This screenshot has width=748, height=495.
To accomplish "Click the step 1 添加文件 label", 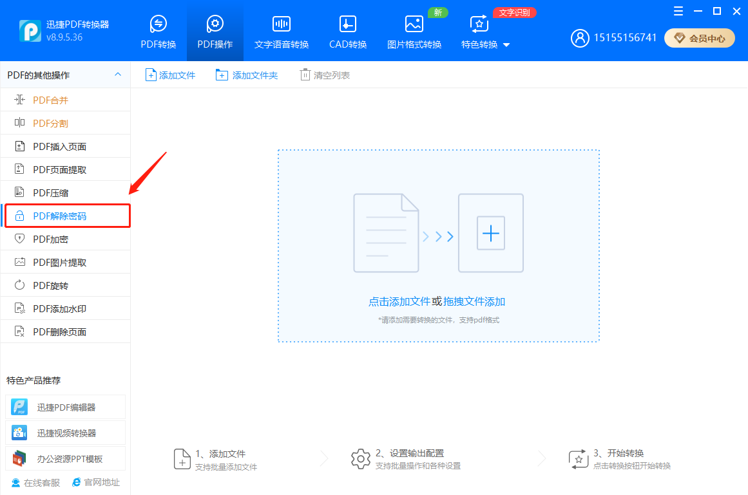I will (220, 454).
